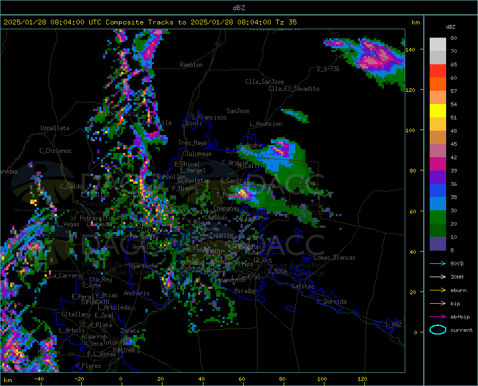
Task: Select the purple 36-39 dBZ legend swatch
Action: (x=438, y=177)
